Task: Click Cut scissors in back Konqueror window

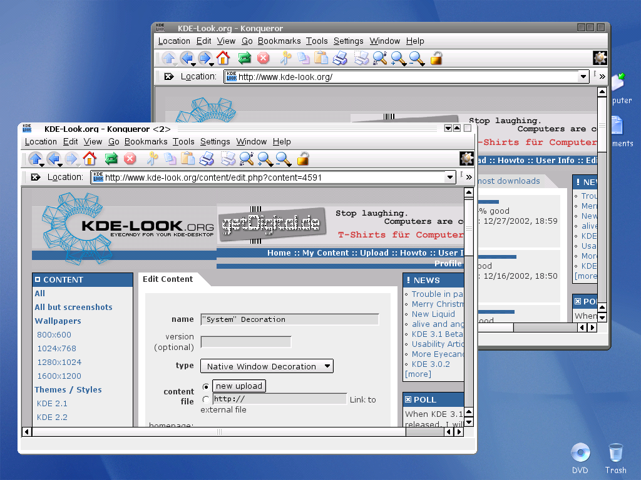Action: click(285, 58)
